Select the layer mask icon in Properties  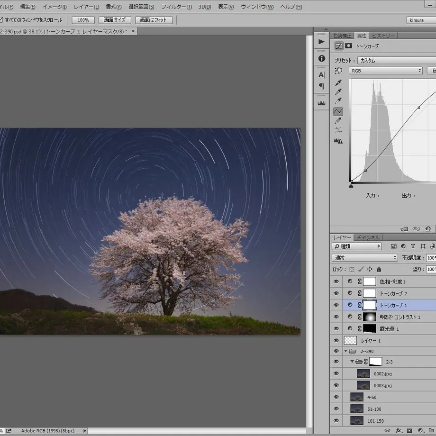click(x=348, y=46)
